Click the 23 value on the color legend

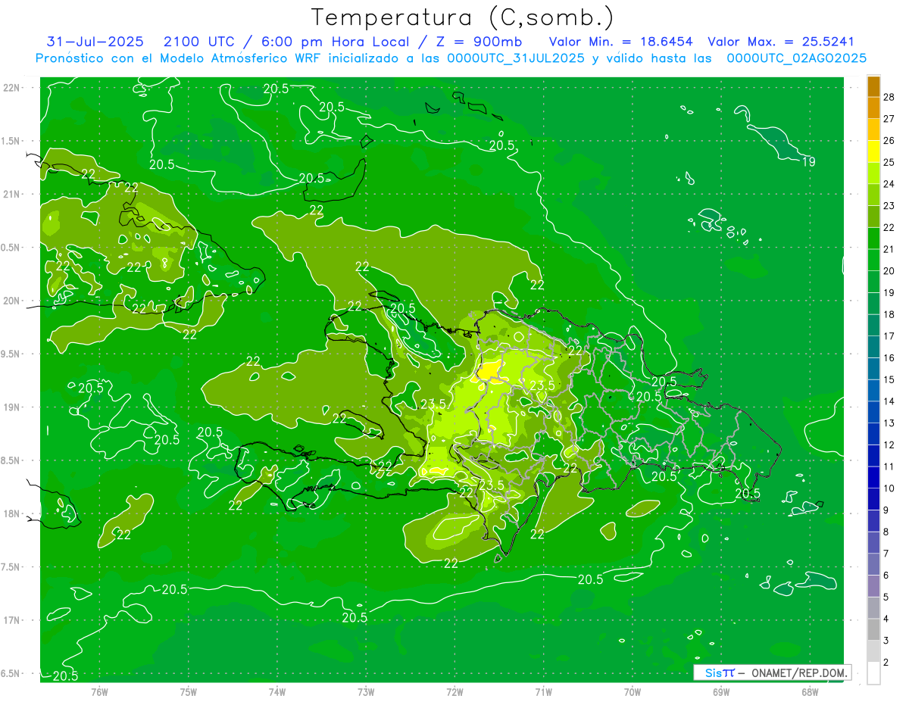(890, 206)
